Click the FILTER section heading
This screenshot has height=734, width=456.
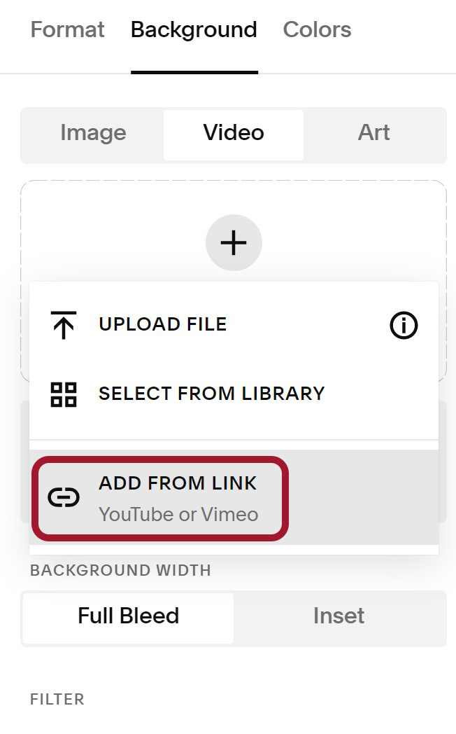click(57, 700)
